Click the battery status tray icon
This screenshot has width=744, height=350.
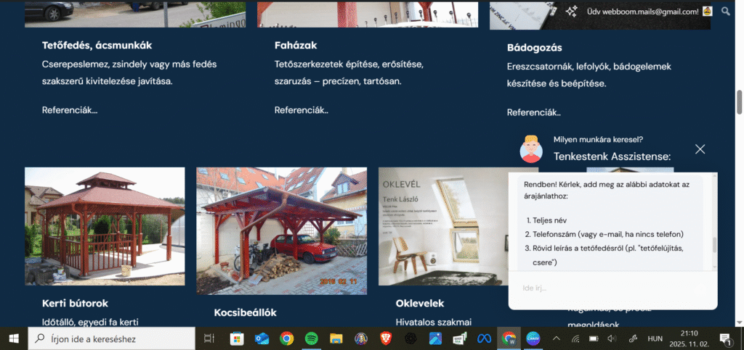[593, 338]
